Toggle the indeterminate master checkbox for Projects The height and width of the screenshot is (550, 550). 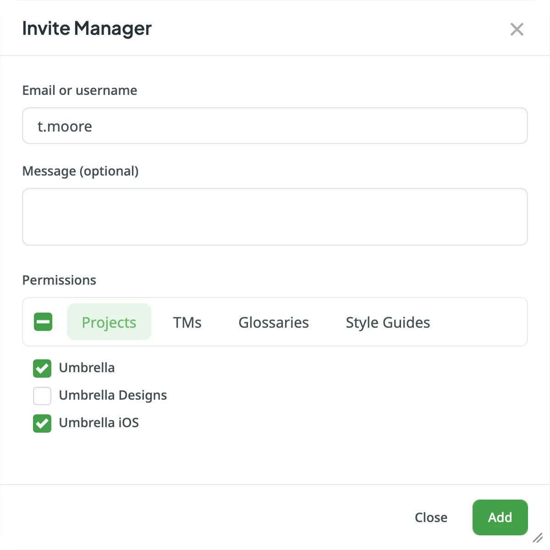point(43,322)
